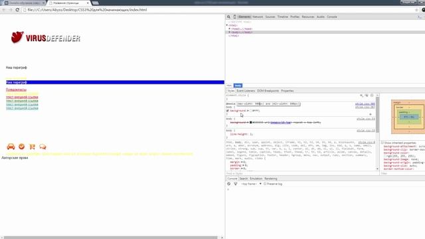Switch to the Audits panel tab

click(x=321, y=17)
